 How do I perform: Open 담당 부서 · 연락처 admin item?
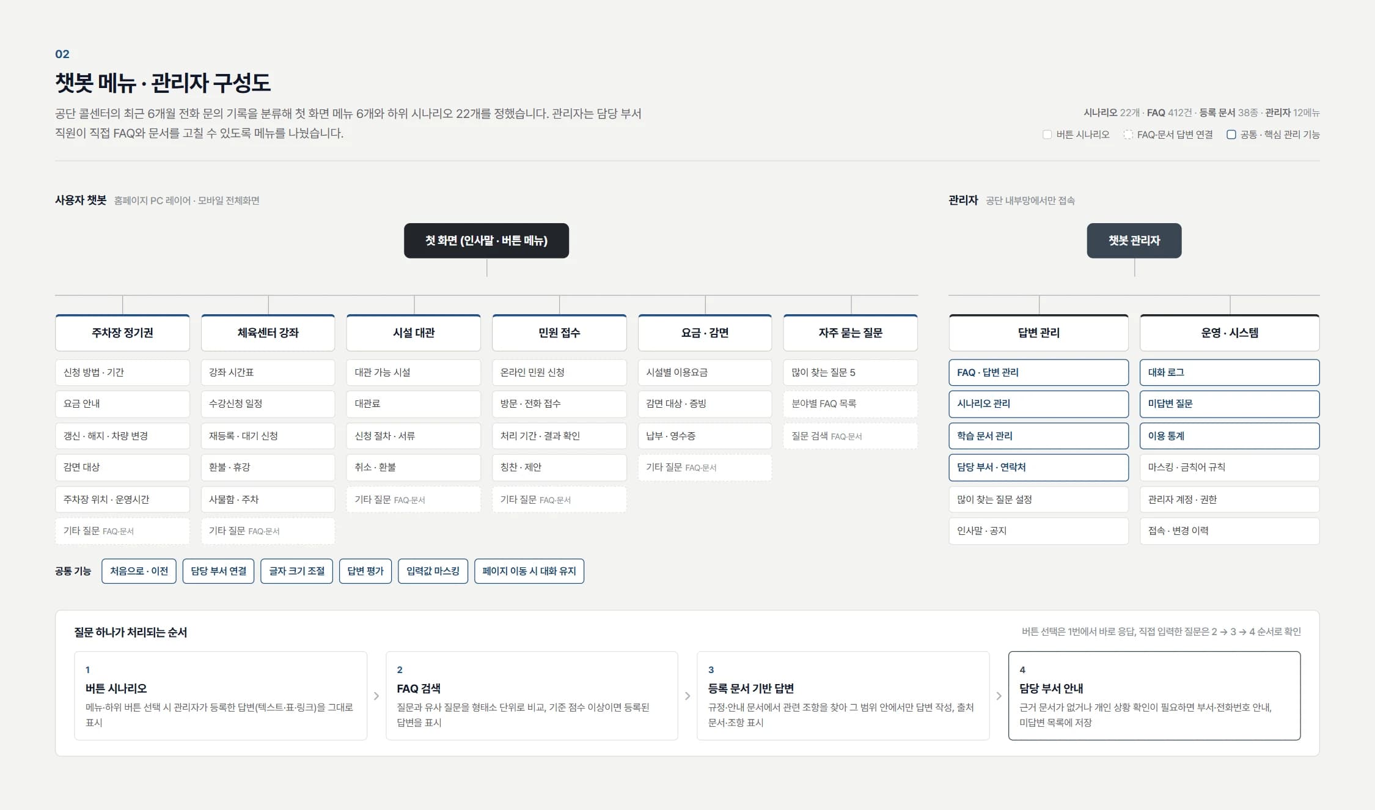[x=1038, y=467]
